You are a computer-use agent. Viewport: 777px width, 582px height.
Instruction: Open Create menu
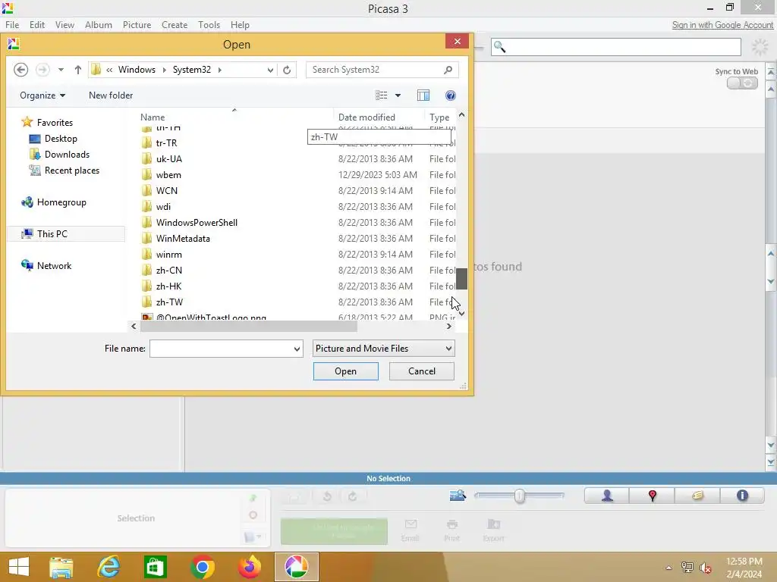tap(175, 25)
